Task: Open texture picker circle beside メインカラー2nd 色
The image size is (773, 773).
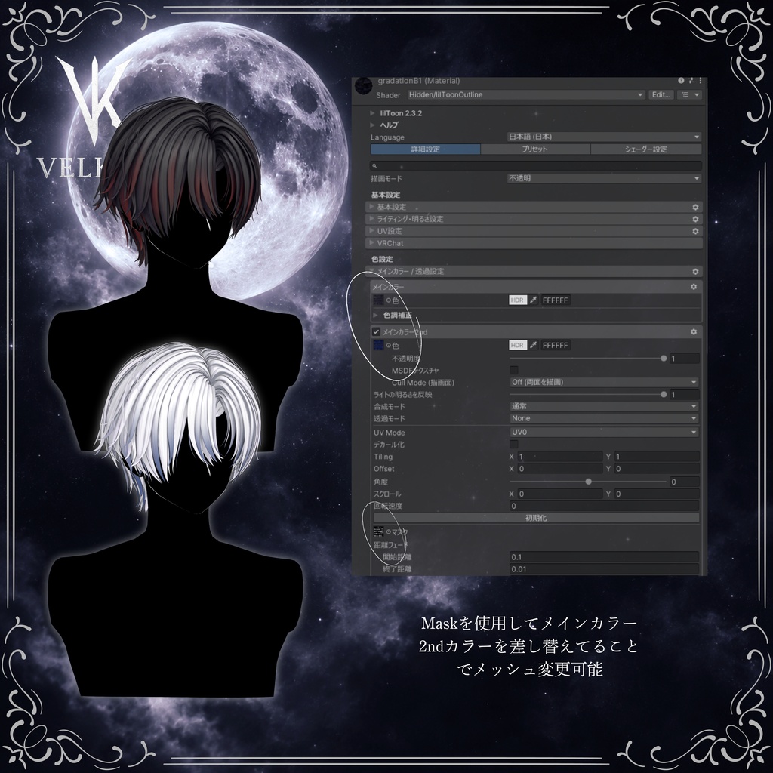Action: [x=389, y=346]
